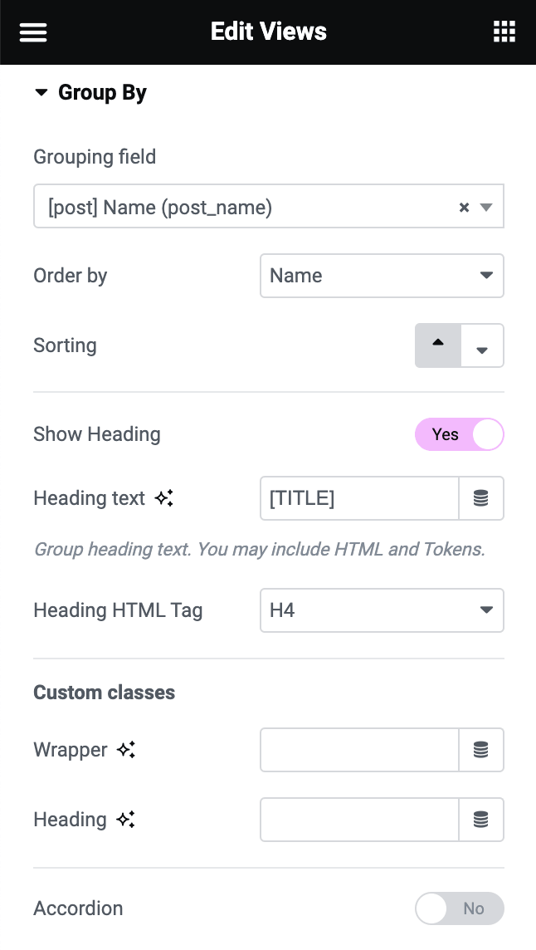This screenshot has height=950, width=536.
Task: Click AI sparkle icon beside Wrapper label
Action: tap(126, 750)
